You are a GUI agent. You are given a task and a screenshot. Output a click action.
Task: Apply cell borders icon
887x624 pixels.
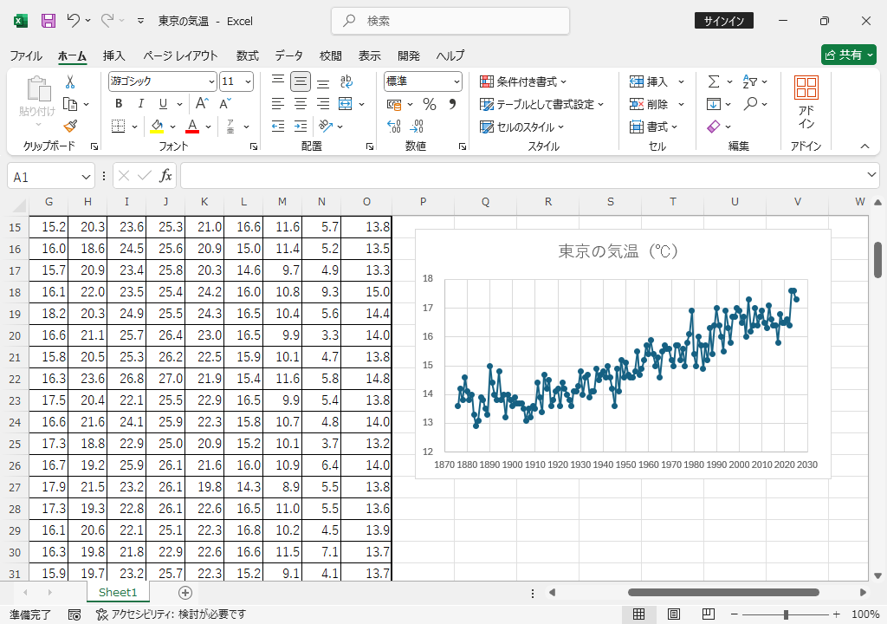click(x=118, y=127)
